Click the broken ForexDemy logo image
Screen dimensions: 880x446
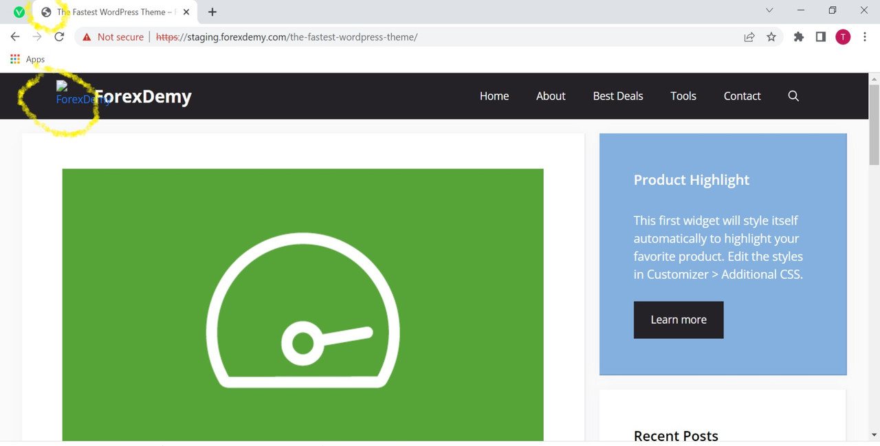click(x=74, y=93)
